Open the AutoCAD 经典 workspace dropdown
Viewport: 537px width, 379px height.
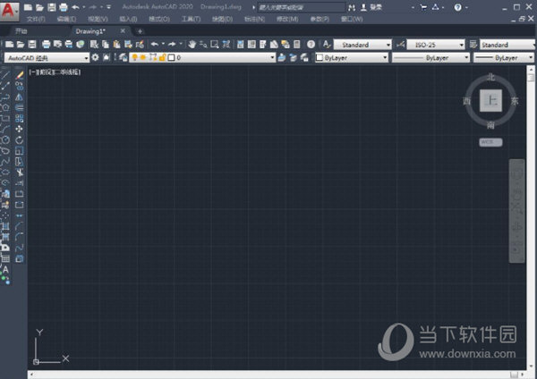pyautogui.click(x=47, y=58)
